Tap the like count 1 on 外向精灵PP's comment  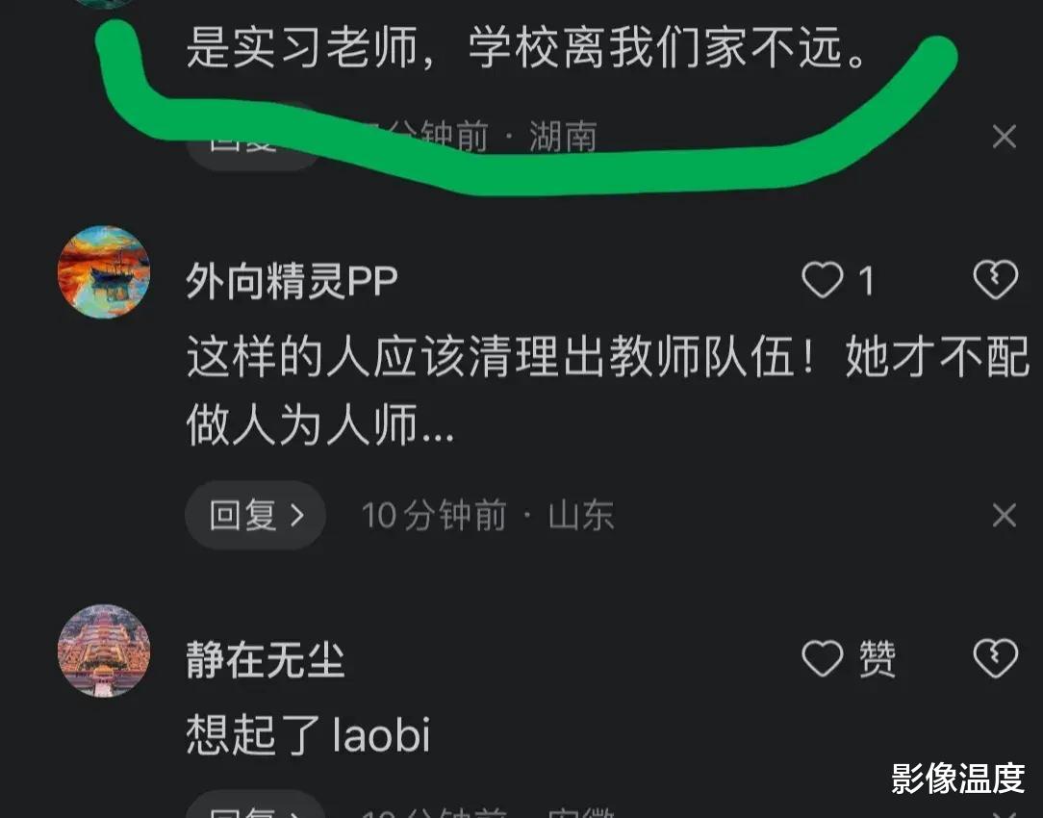point(866,281)
